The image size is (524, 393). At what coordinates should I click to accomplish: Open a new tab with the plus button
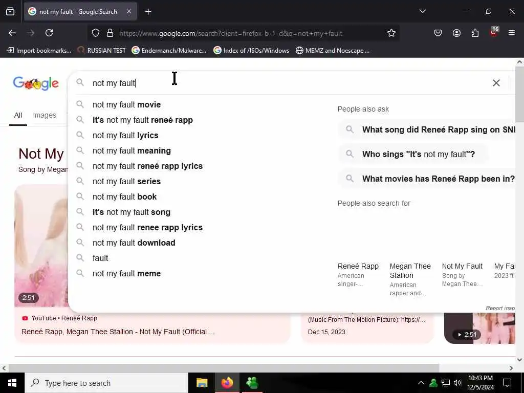pyautogui.click(x=148, y=12)
